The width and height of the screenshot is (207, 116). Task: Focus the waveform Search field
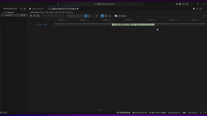pos(75,16)
